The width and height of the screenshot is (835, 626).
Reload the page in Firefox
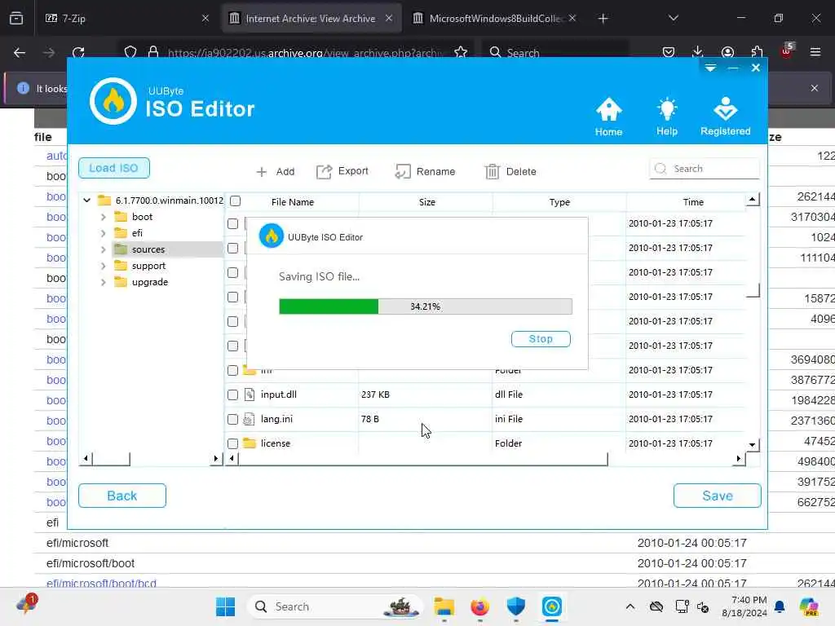pos(79,52)
